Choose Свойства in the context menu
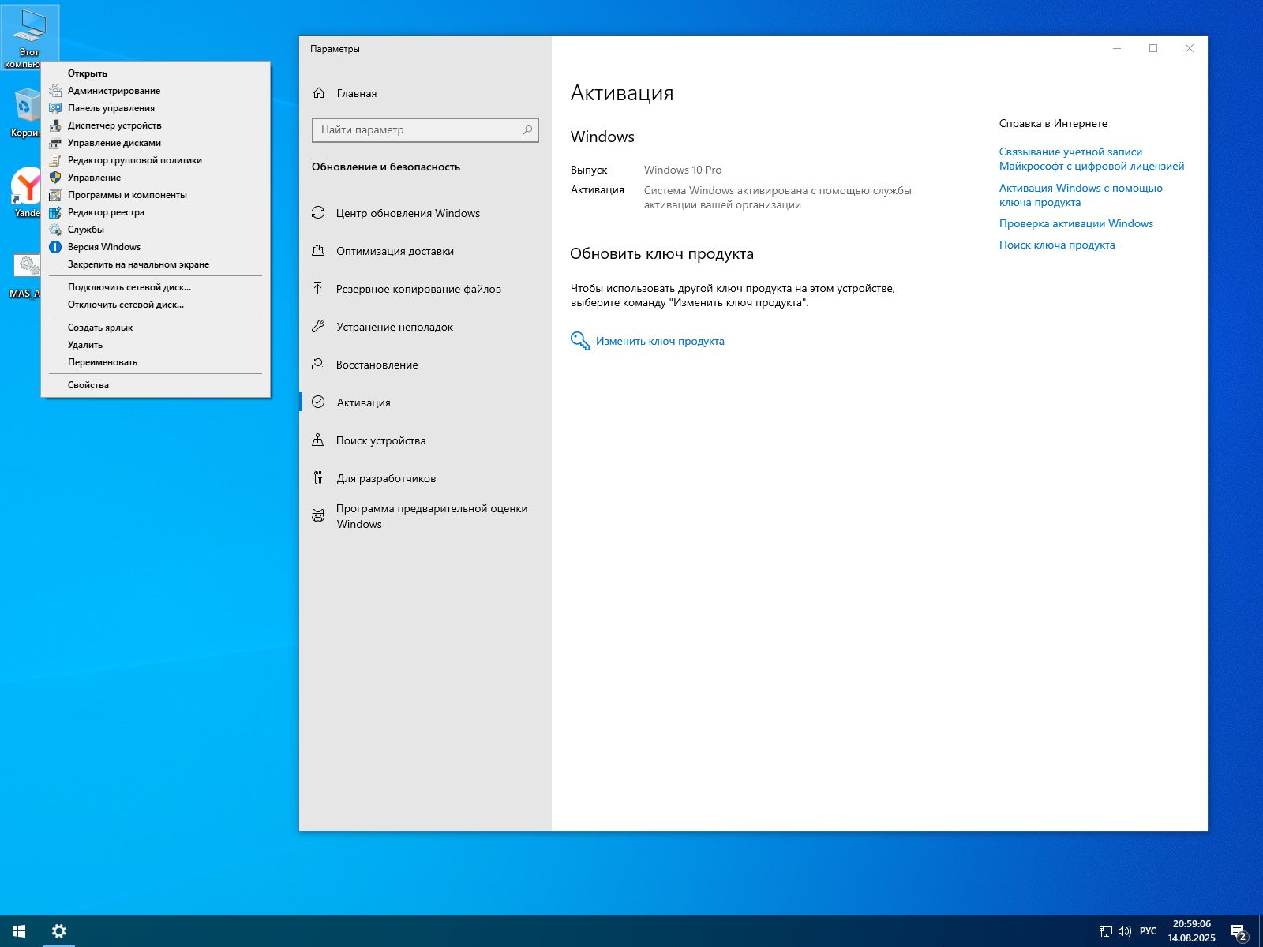The image size is (1263, 947). pyautogui.click(x=156, y=385)
